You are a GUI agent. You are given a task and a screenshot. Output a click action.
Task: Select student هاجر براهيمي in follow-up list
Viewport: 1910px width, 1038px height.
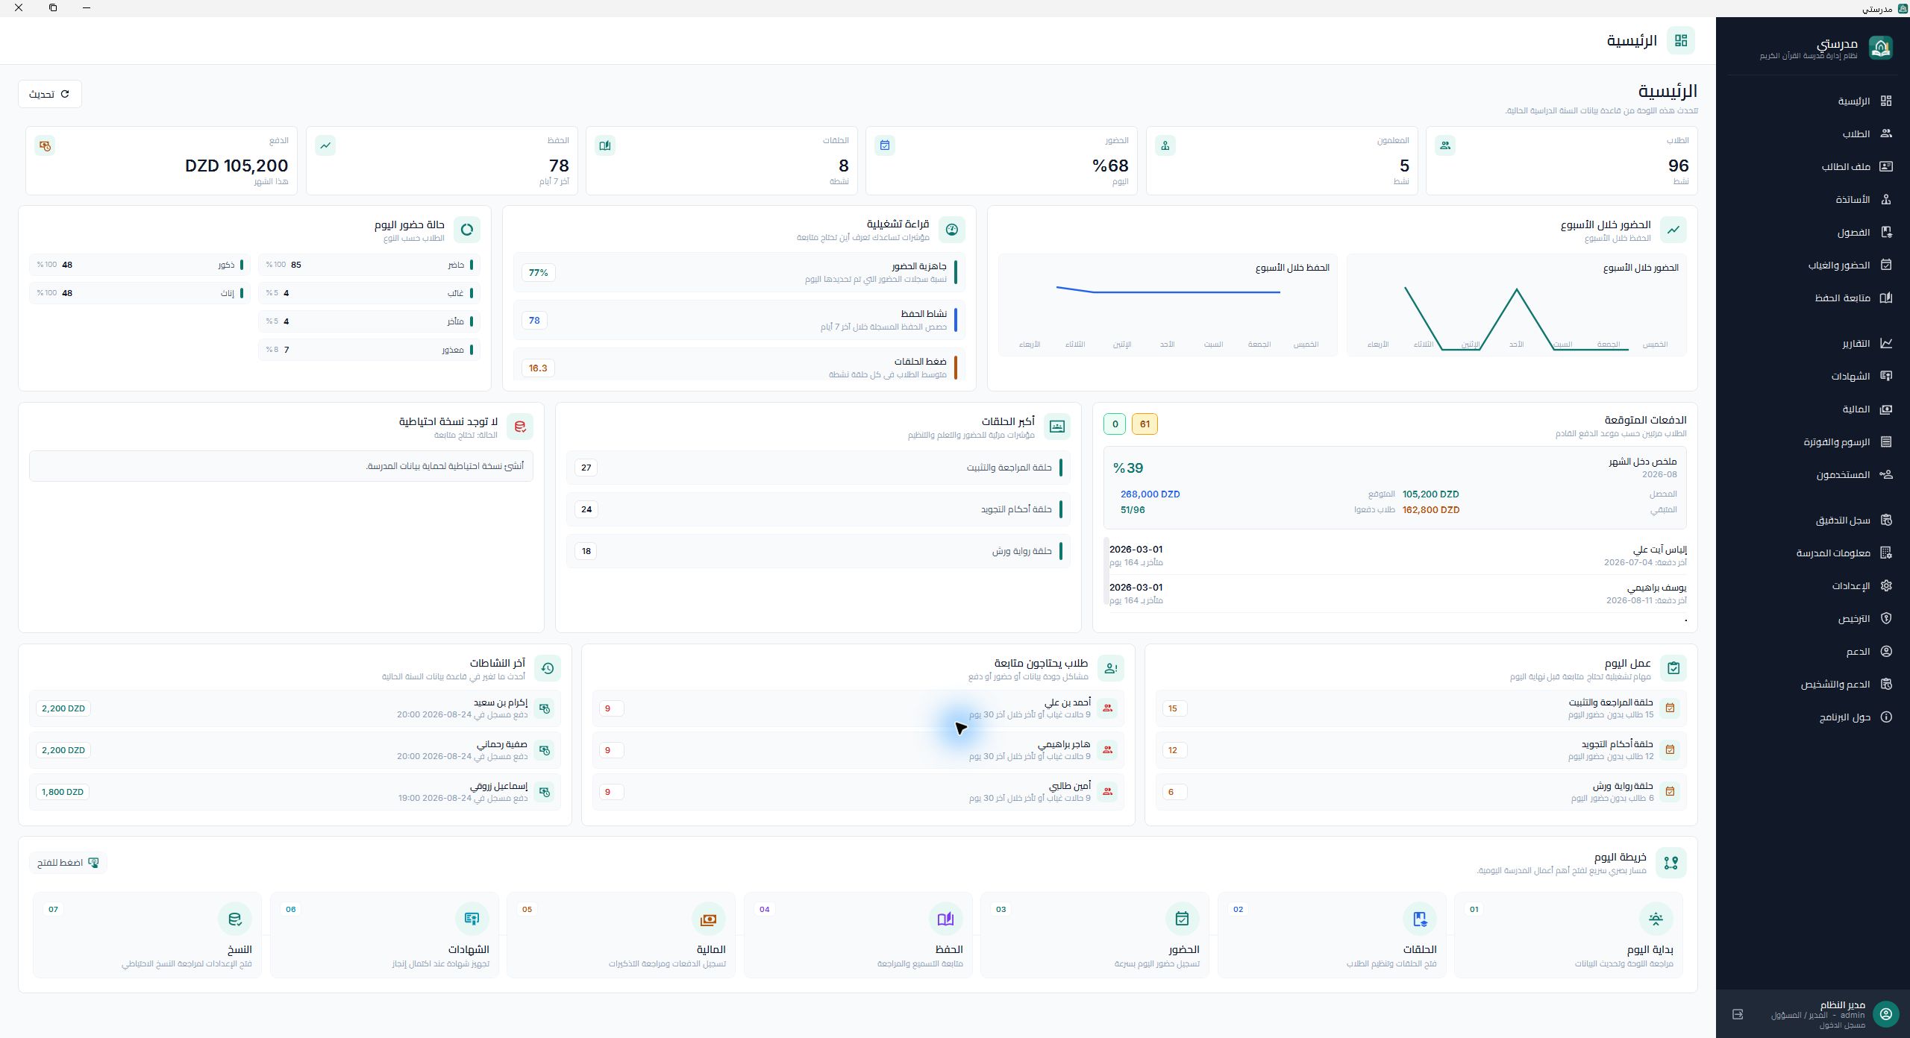tap(858, 750)
